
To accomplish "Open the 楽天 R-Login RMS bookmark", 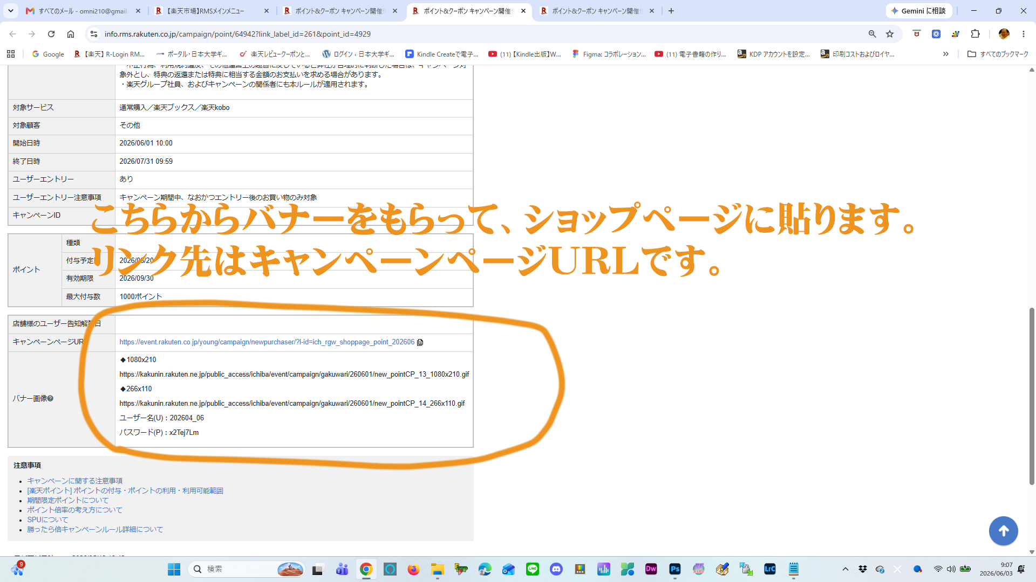I will click(x=110, y=54).
